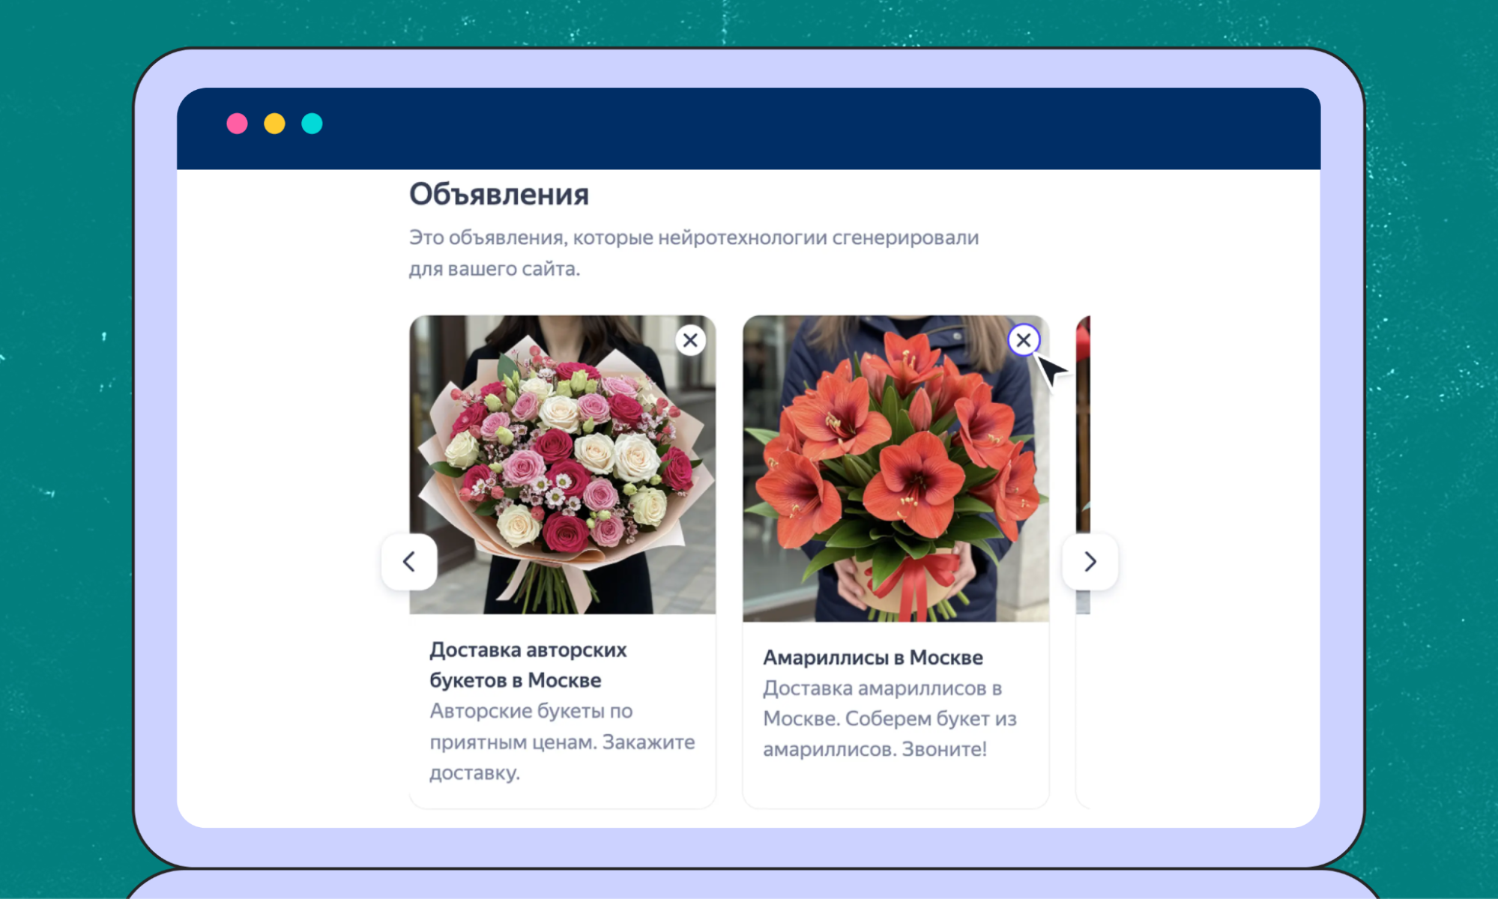Click the dark navy browser title bar
Image resolution: width=1498 pixels, height=899 pixels.
[749, 127]
